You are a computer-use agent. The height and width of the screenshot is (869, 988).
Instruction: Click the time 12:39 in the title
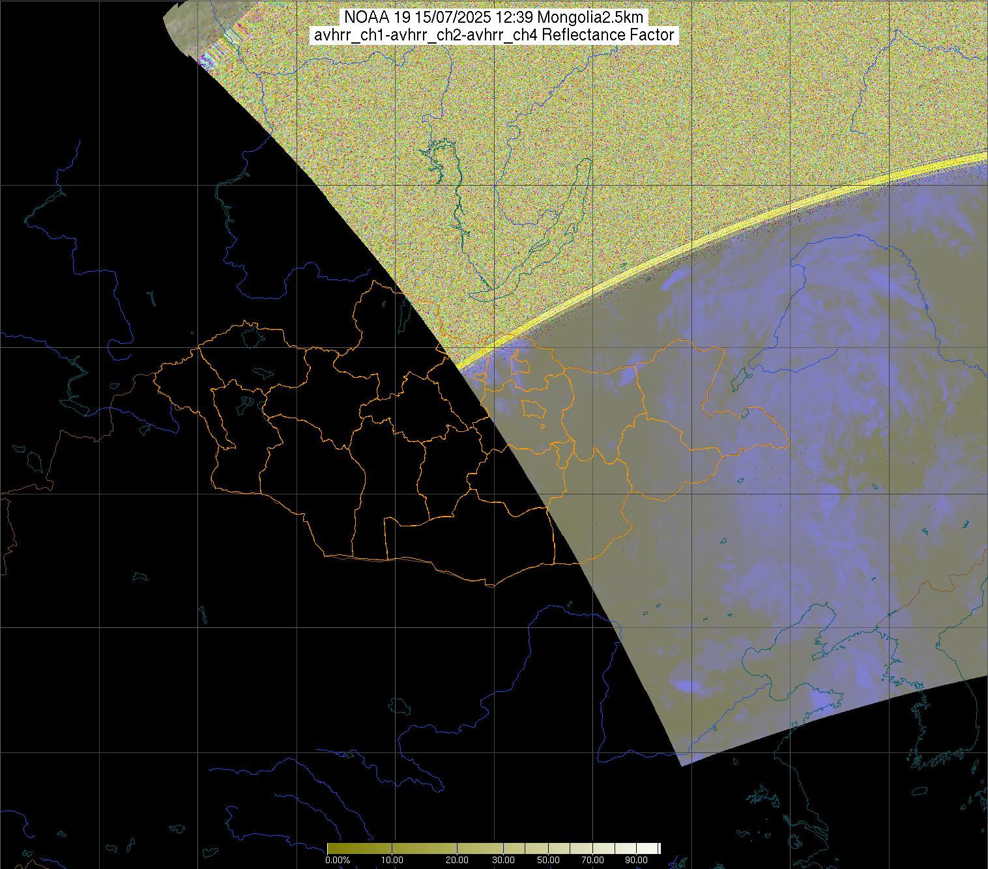pos(485,17)
